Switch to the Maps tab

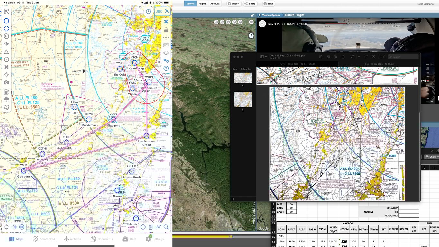[16, 239]
